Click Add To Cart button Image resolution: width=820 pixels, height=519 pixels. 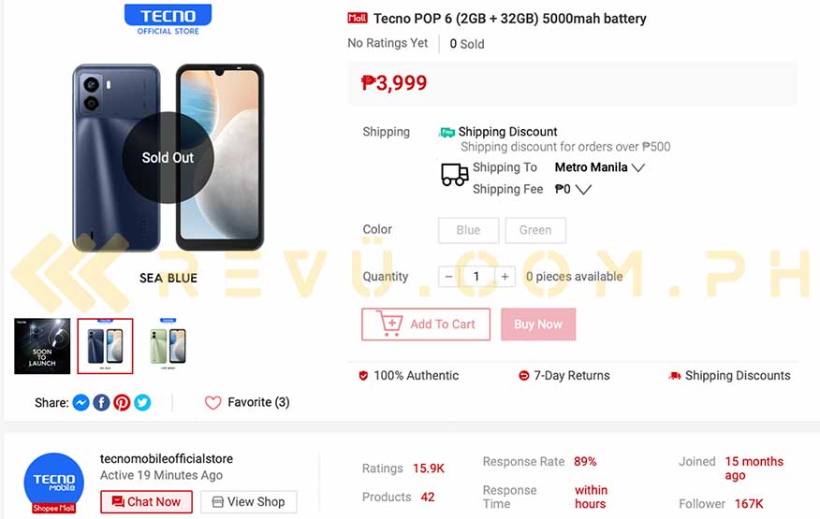point(426,324)
